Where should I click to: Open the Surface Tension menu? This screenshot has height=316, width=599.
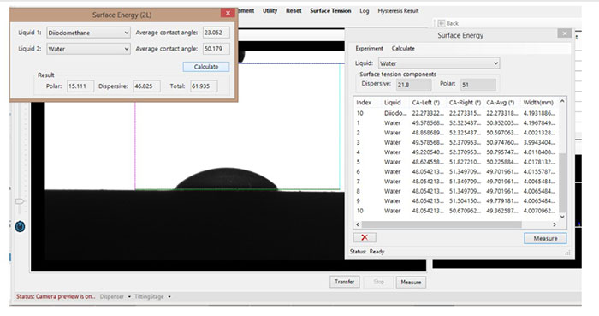[330, 10]
